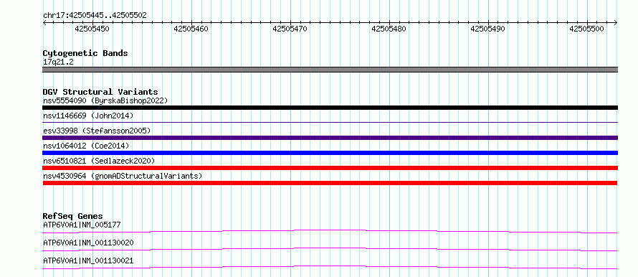This screenshot has height=277, width=638.
Task: Click the chr17:42505445..42505502 region label
Action: pyautogui.click(x=95, y=16)
